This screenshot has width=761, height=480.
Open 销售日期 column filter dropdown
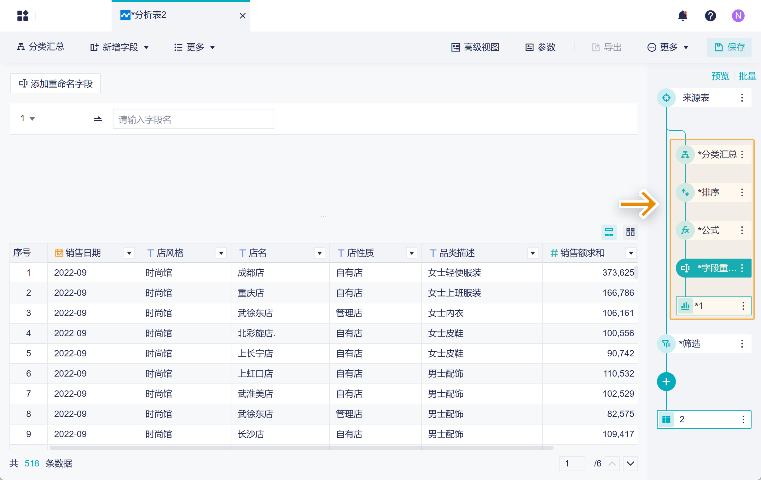coord(129,253)
